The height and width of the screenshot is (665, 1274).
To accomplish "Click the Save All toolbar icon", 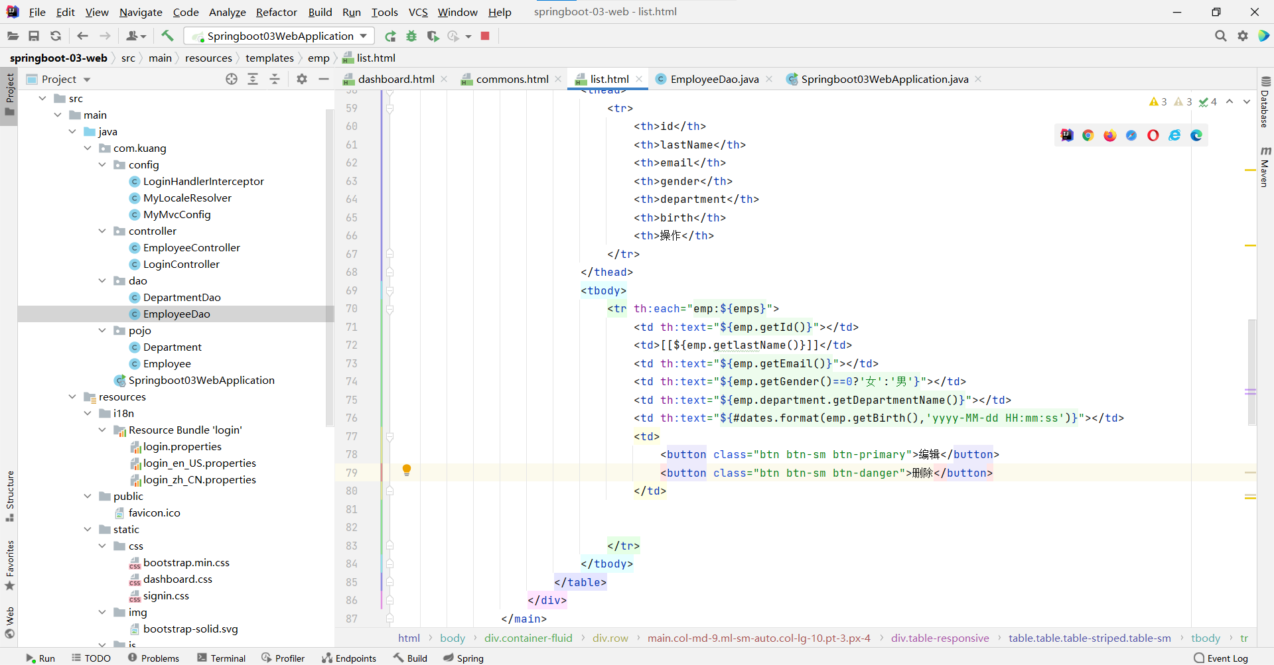I will (34, 36).
